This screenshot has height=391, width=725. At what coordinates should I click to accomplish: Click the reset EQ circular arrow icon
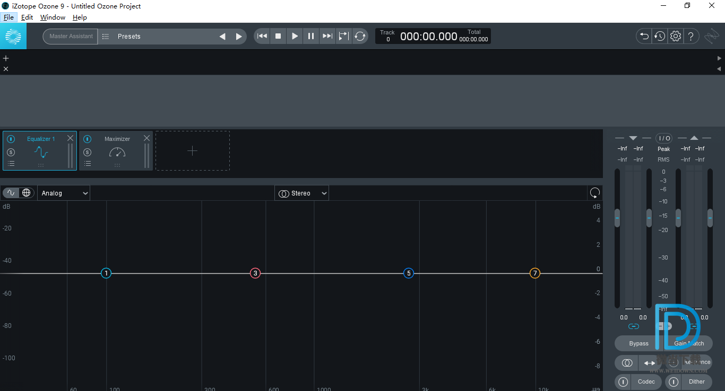click(x=595, y=193)
